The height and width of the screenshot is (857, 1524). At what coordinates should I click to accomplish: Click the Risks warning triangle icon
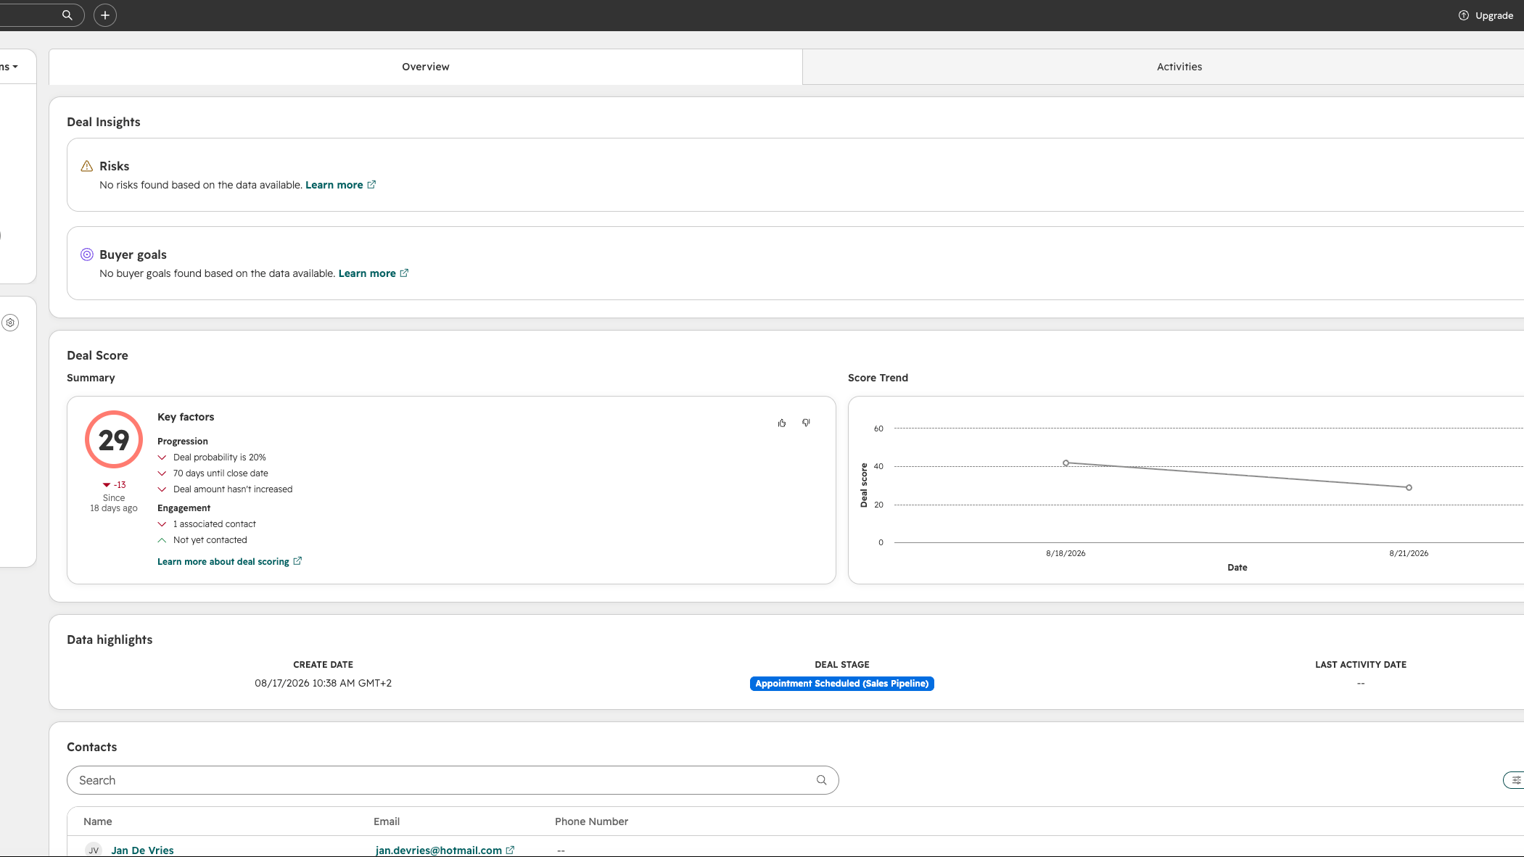[x=87, y=166]
